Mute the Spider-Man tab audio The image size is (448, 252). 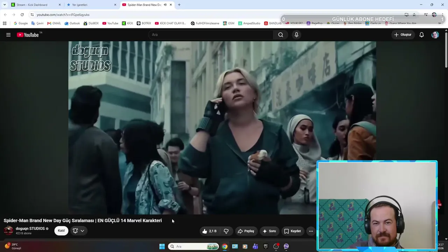click(165, 5)
